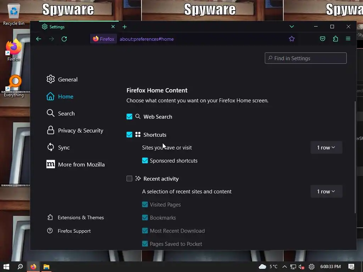This screenshot has width=363, height=272.
Task: Show hidden system tray icons
Action: (285, 267)
